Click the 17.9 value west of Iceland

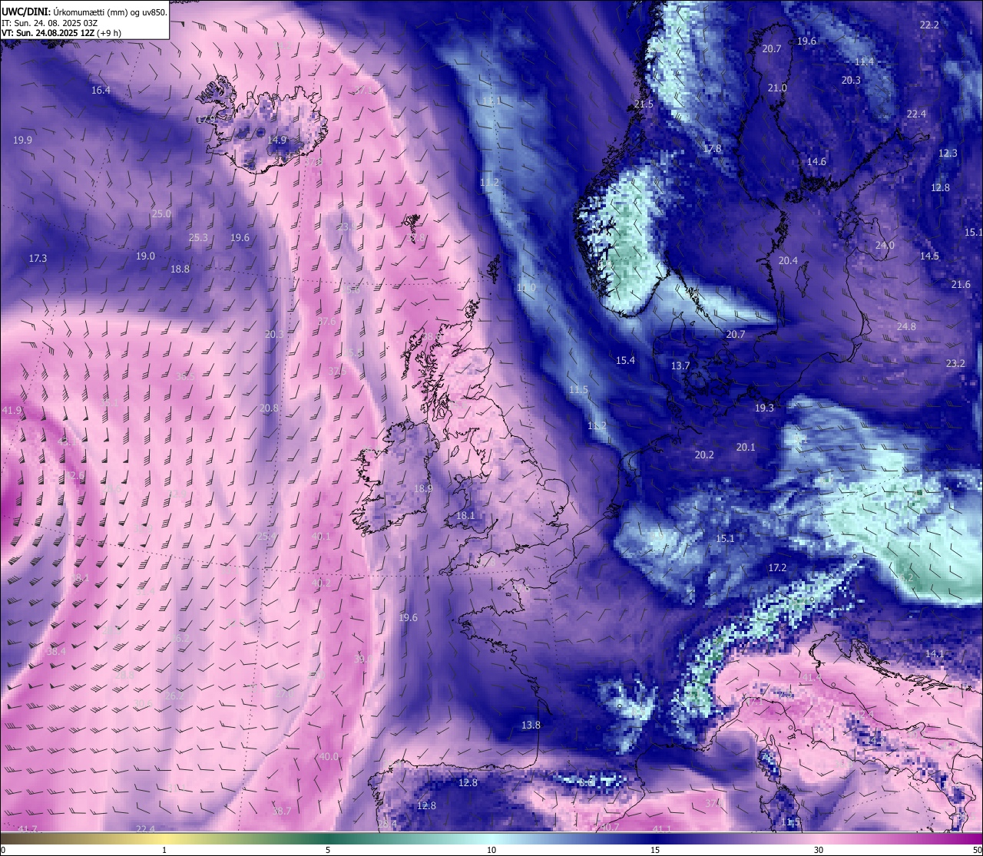[206, 120]
